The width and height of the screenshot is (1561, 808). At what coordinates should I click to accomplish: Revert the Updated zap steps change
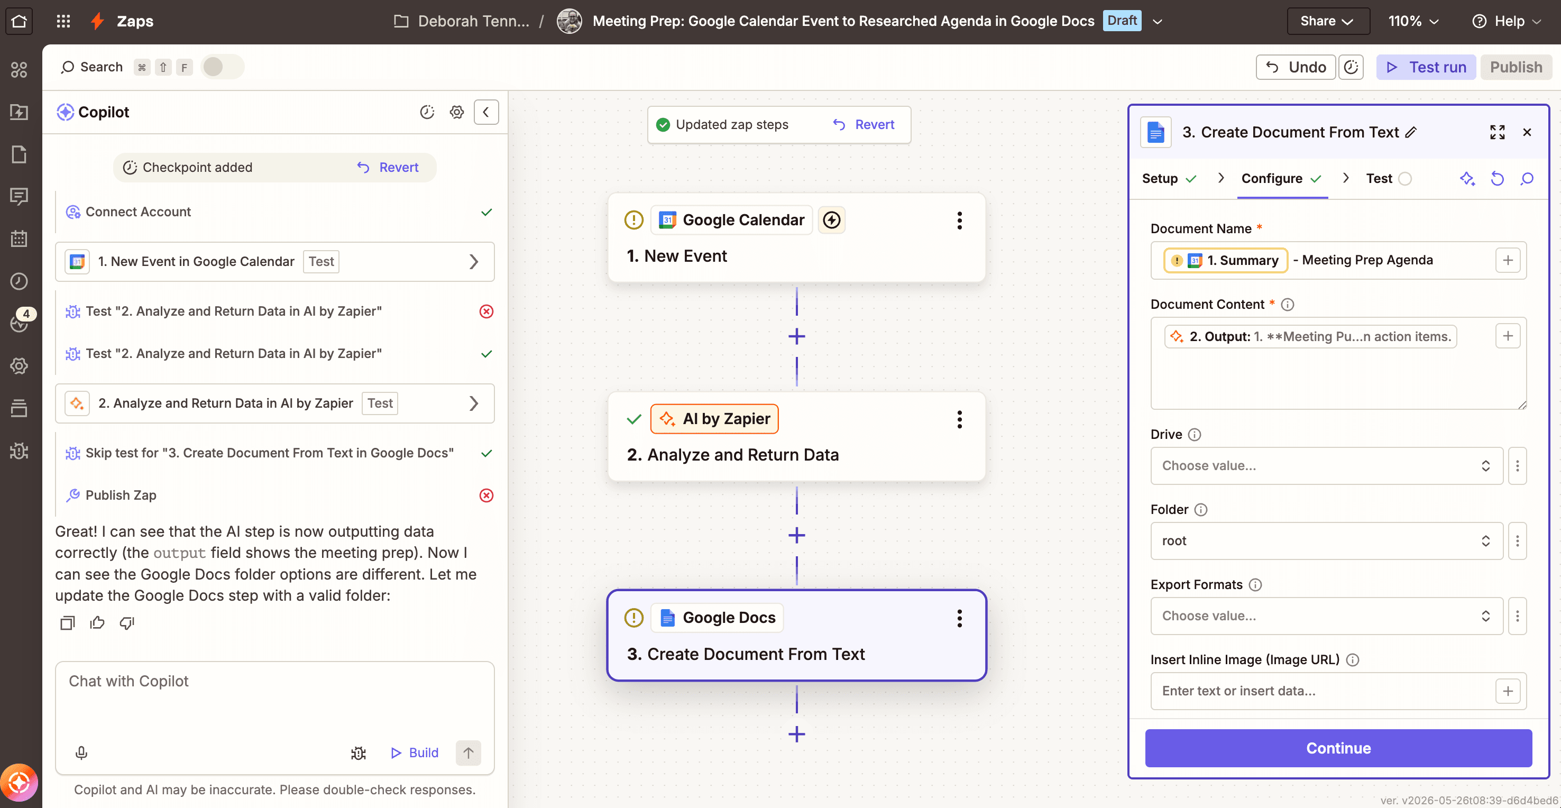[864, 124]
